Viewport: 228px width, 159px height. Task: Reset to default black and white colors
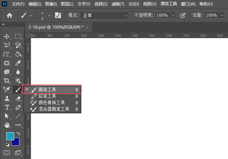click(7, 145)
